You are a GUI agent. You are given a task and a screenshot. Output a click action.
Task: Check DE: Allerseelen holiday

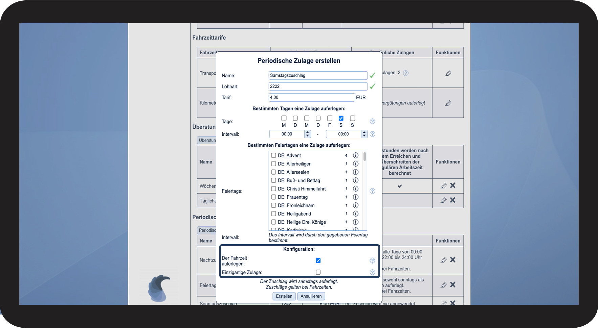[273, 172]
